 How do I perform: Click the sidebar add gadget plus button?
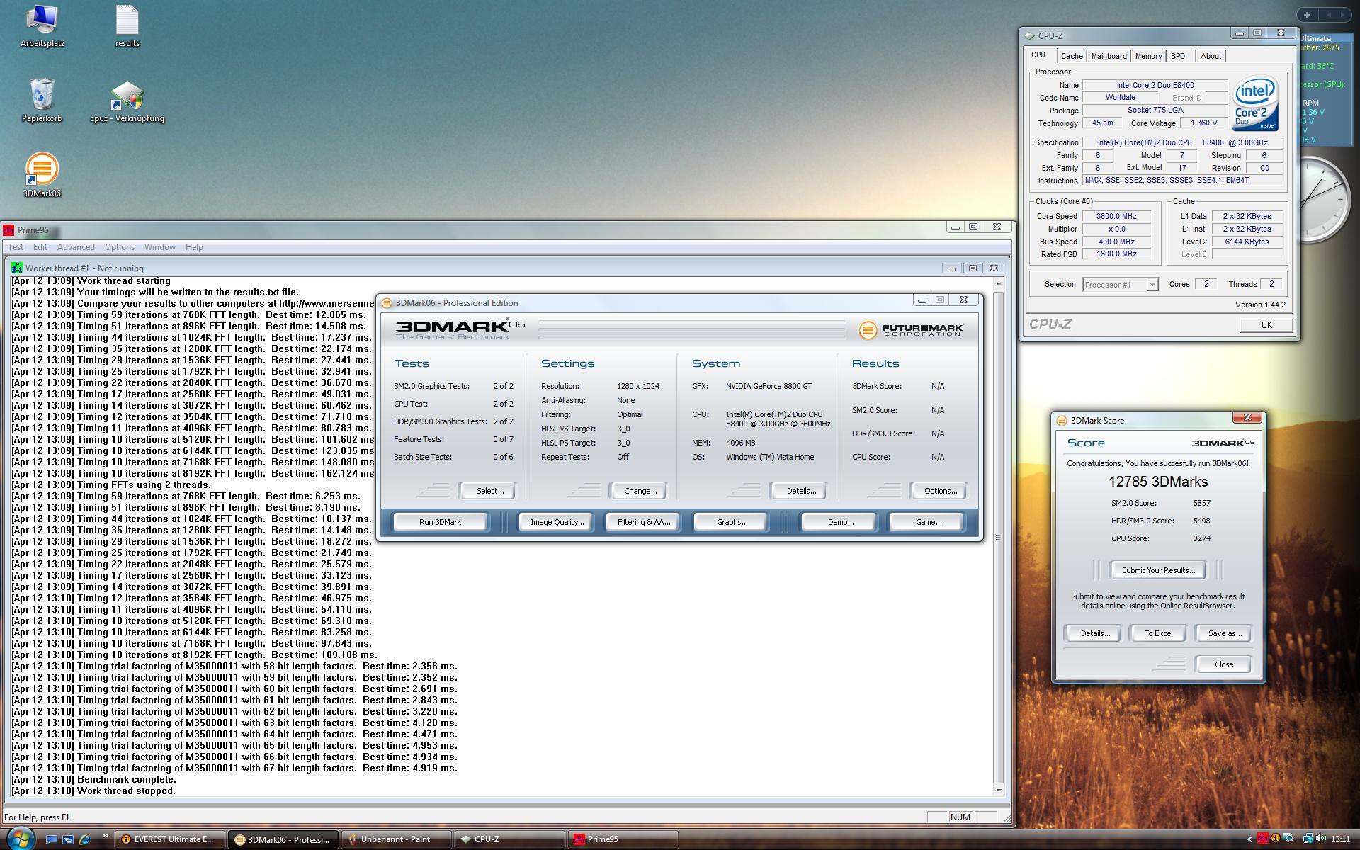click(1307, 14)
